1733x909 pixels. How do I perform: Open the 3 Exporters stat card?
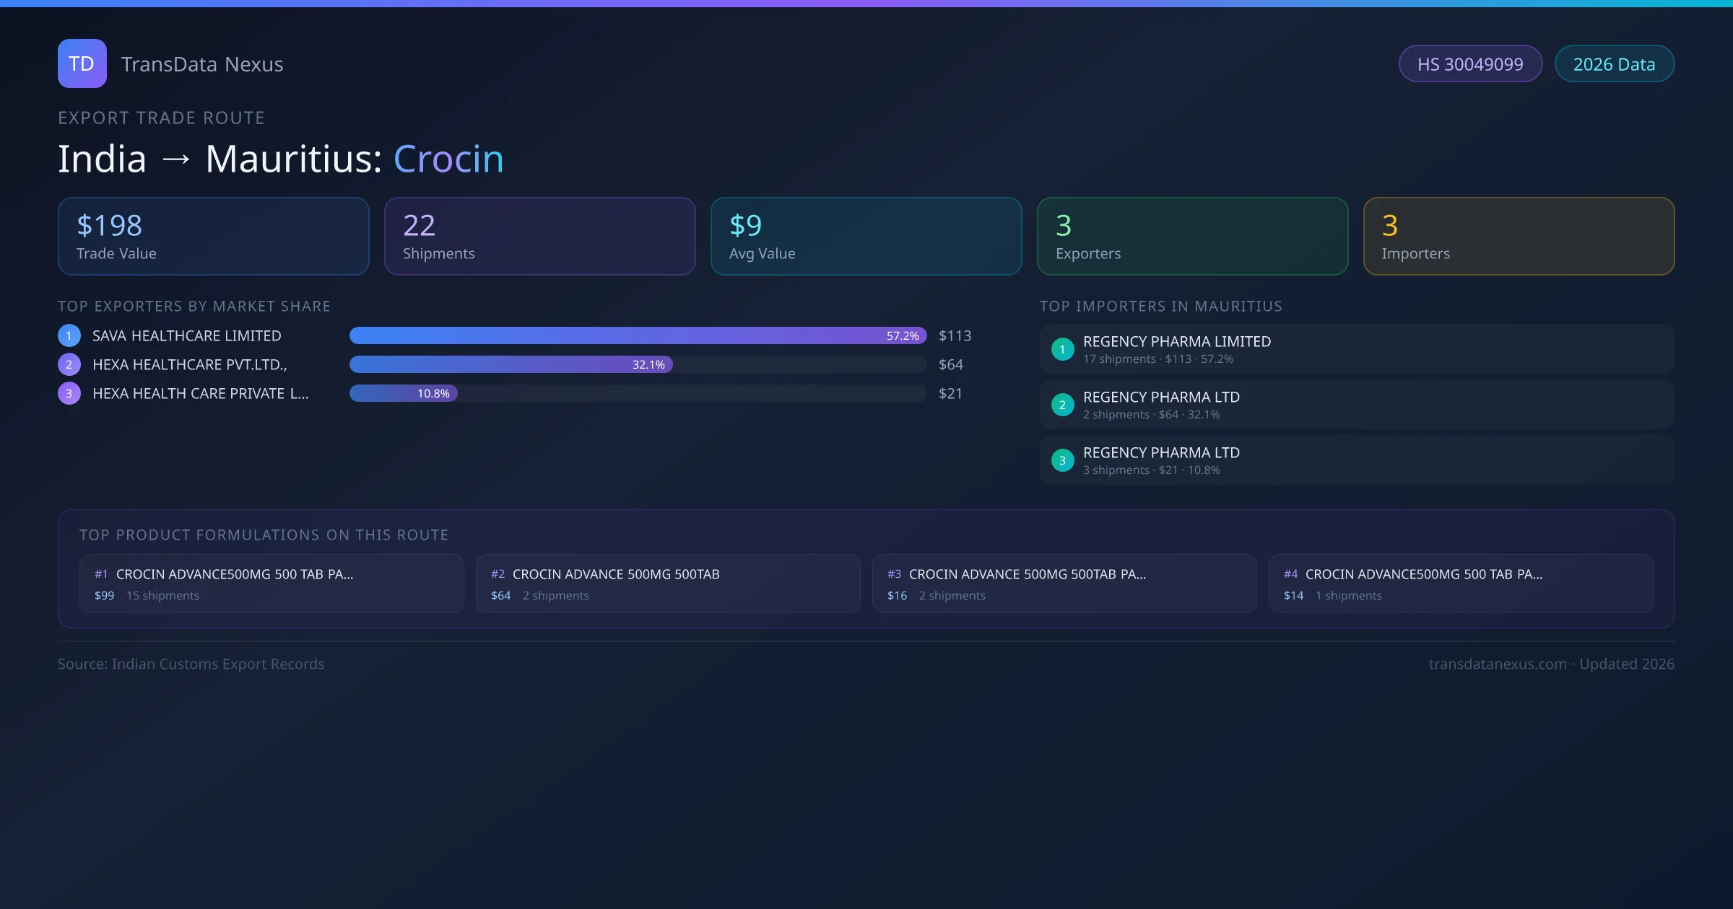pyautogui.click(x=1192, y=237)
